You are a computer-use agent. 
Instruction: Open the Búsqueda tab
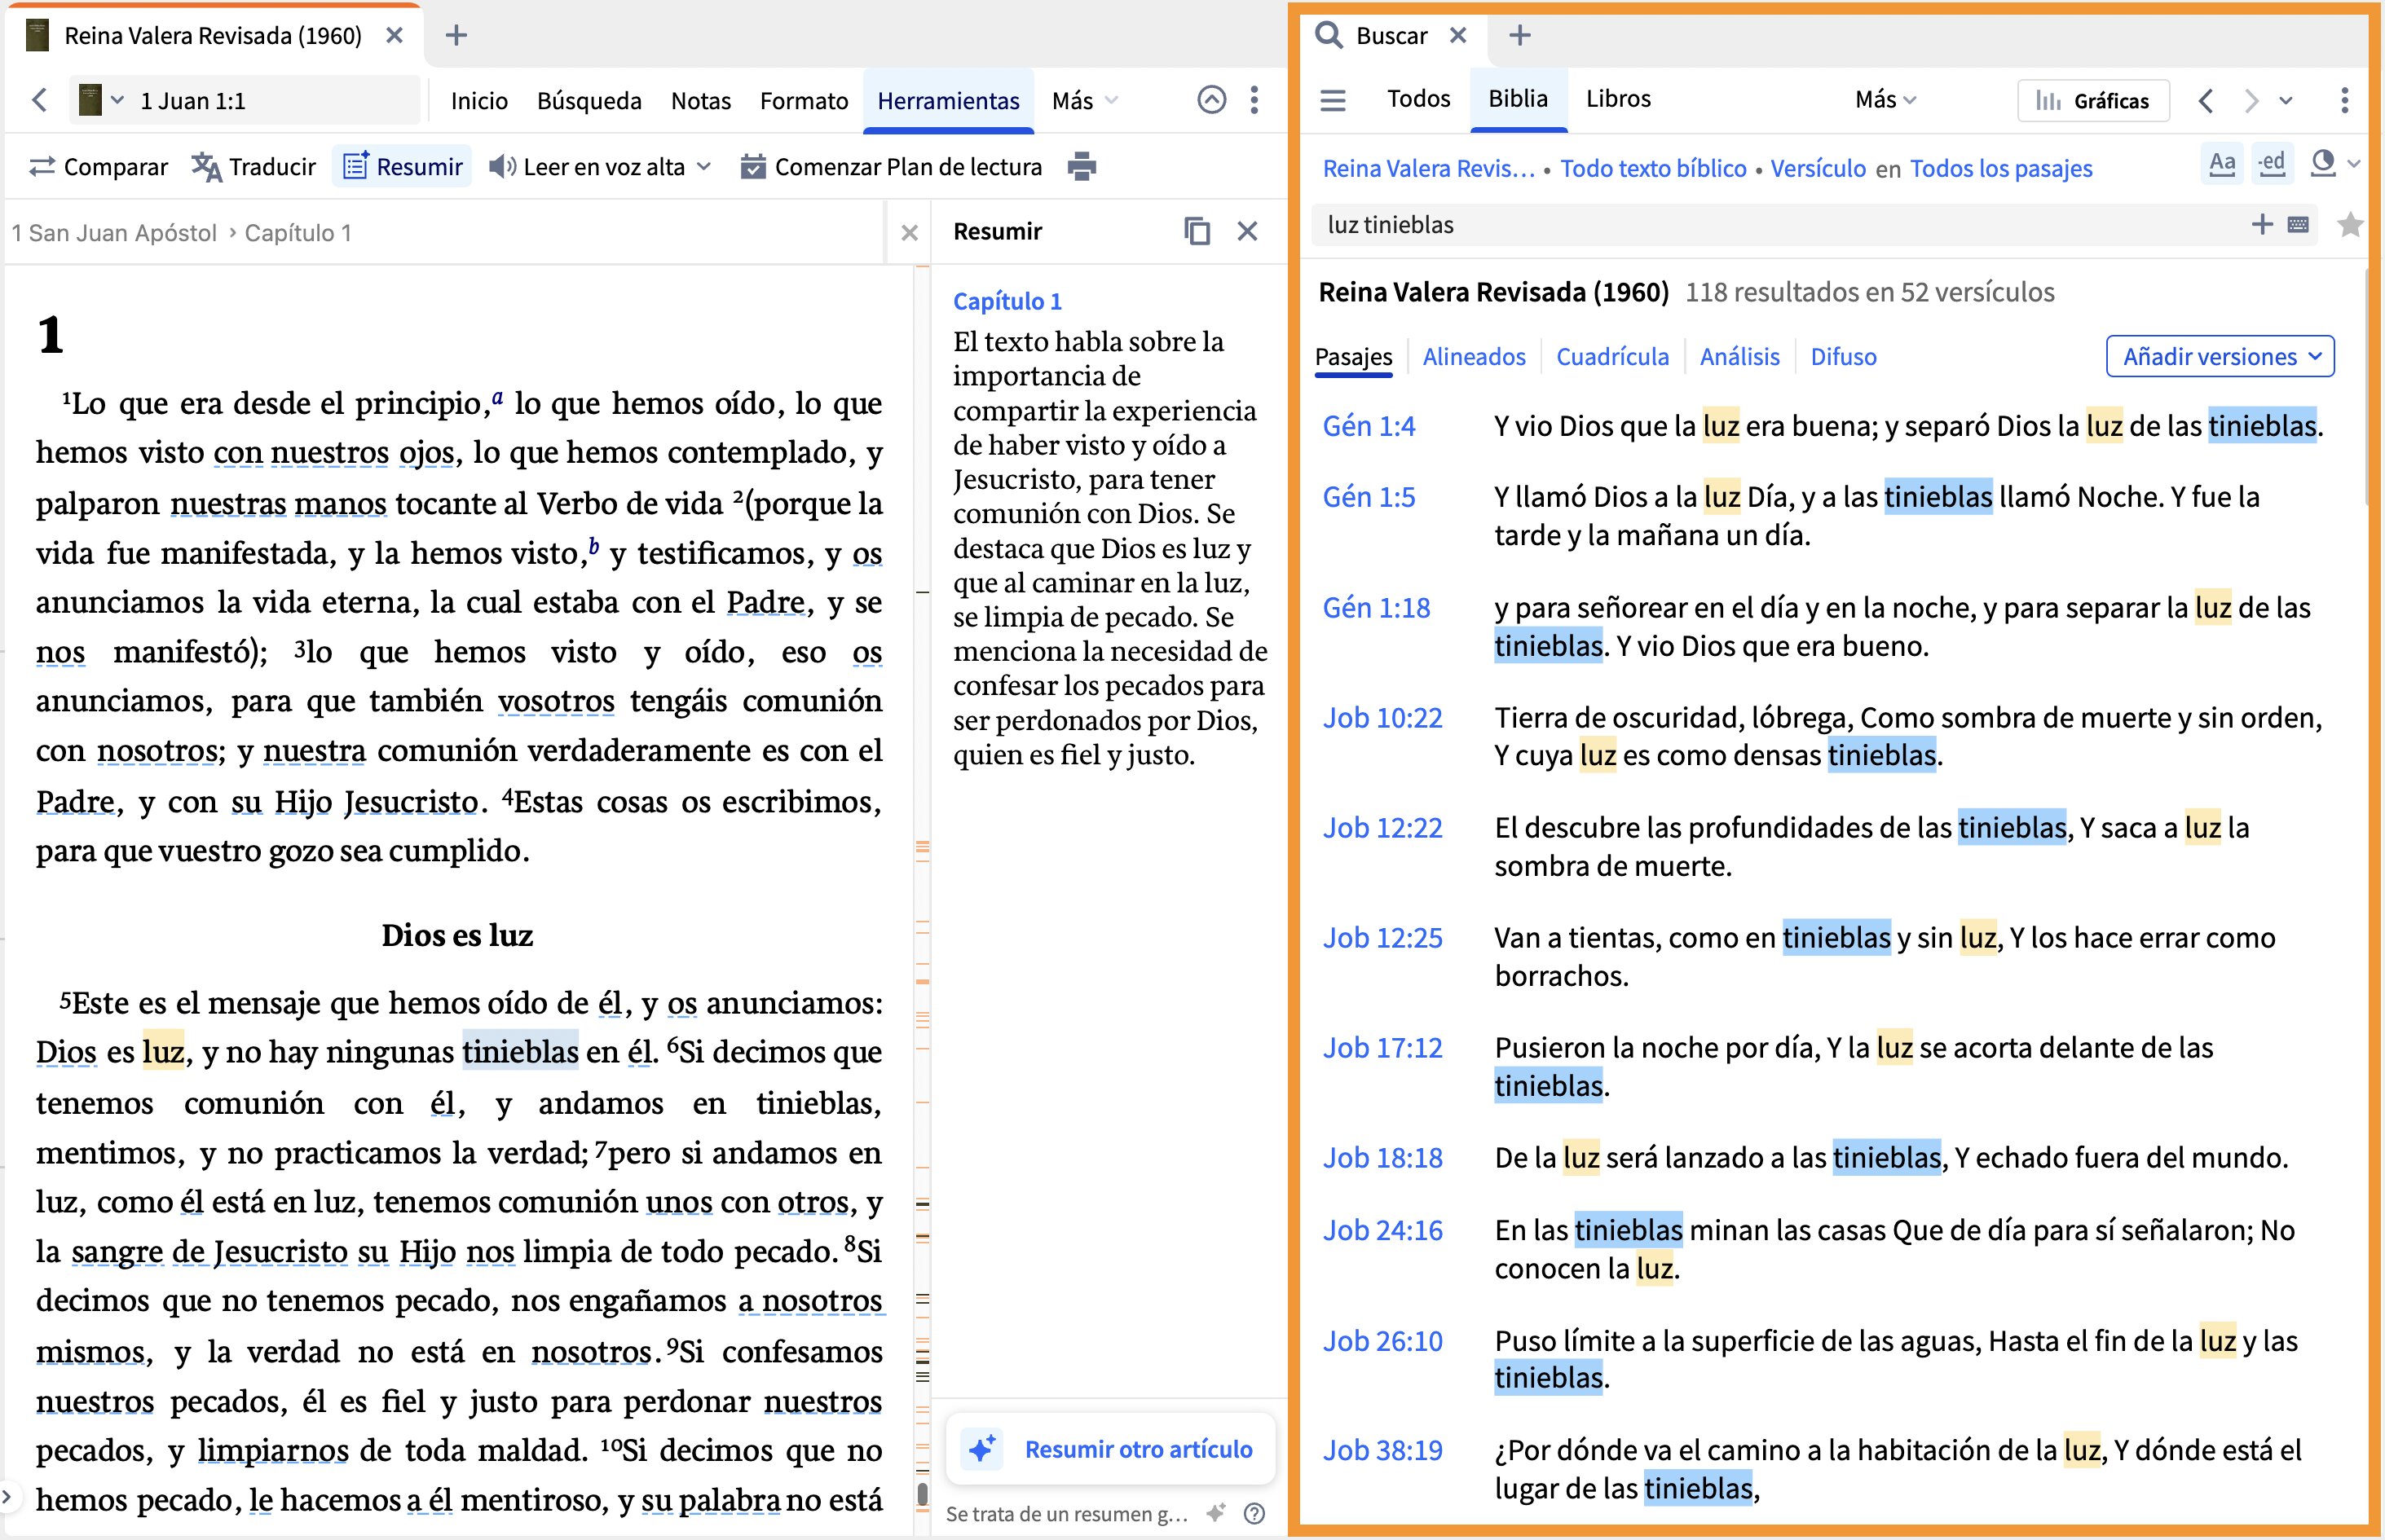(x=589, y=100)
